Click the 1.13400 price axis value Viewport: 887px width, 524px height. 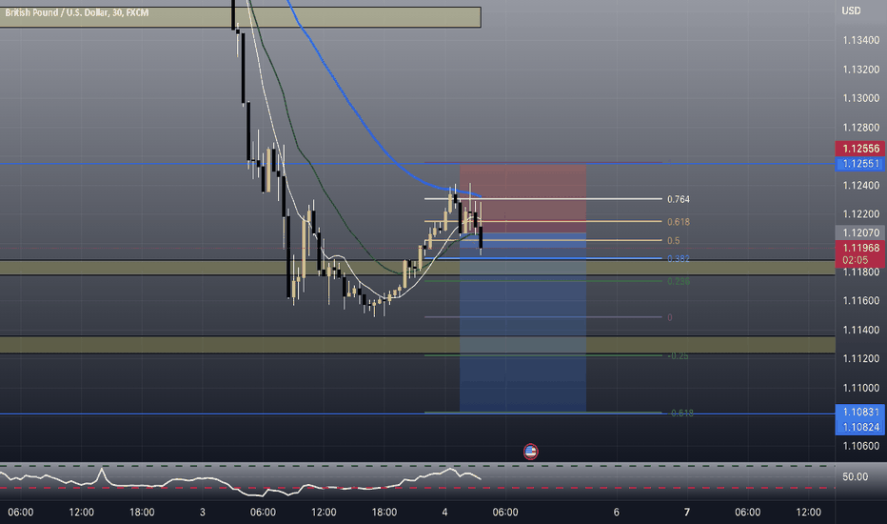pyautogui.click(x=860, y=40)
